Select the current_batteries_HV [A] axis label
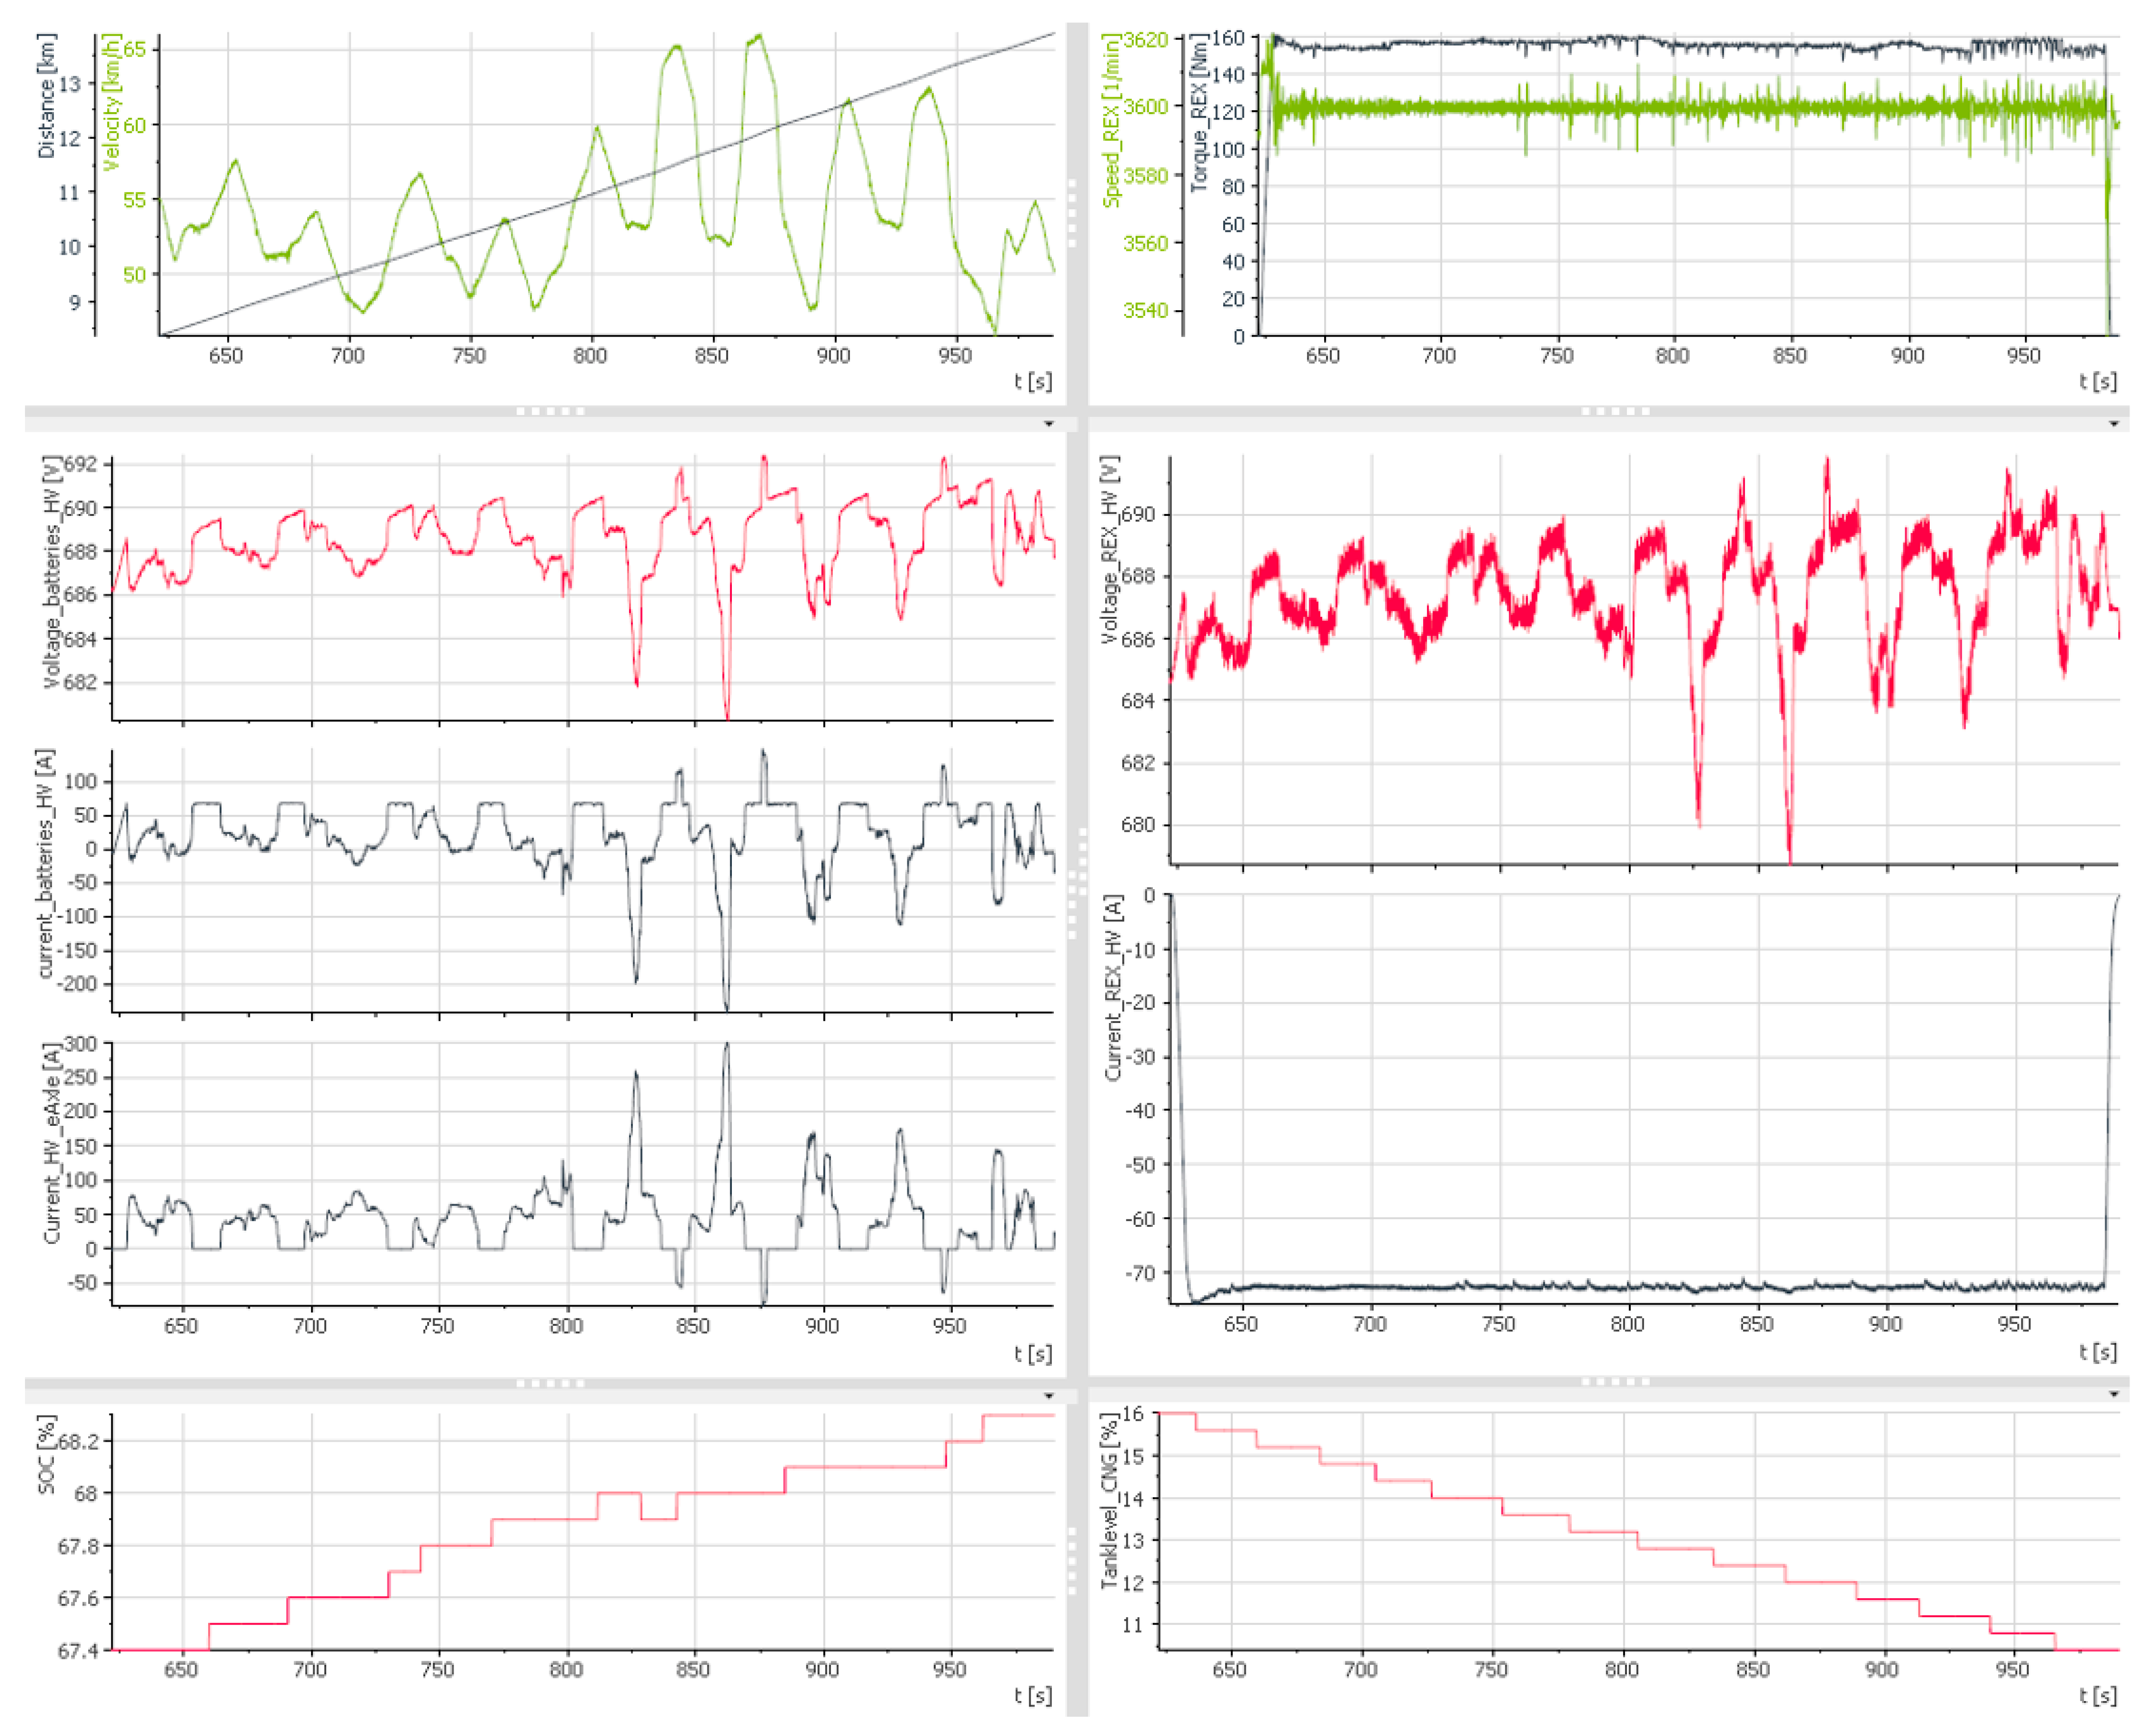Viewport: 2156px width, 1727px height. point(44,864)
